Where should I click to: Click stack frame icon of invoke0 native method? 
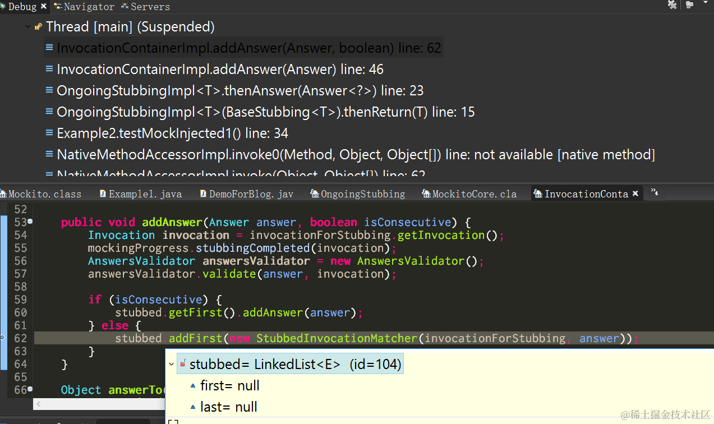pyautogui.click(x=49, y=155)
